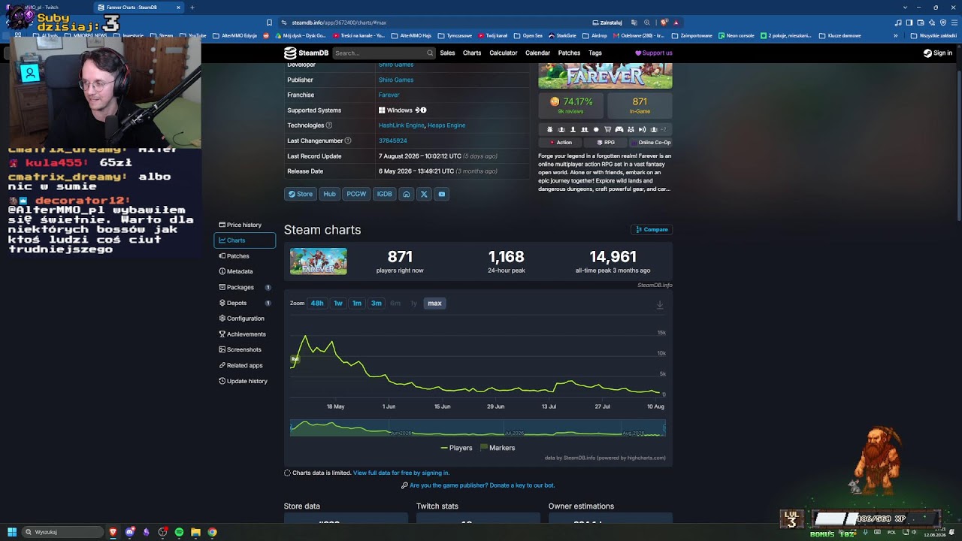Expand the bookmarks overflow chevron
Viewport: 962px width, 541px height.
(896, 35)
